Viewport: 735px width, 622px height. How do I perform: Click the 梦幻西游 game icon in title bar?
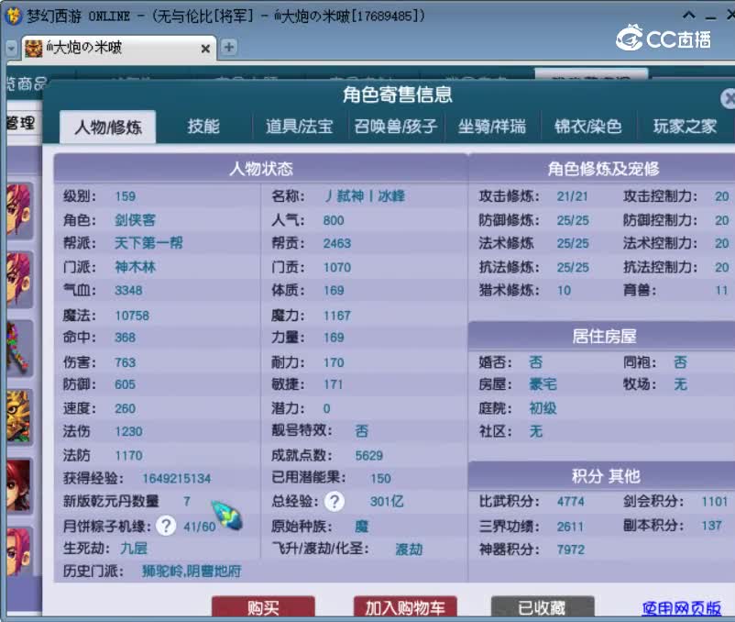tap(13, 16)
